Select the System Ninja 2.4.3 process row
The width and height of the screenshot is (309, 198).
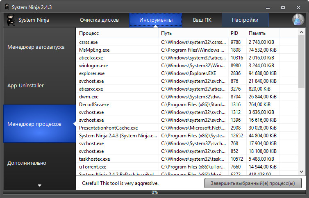coord(187,136)
